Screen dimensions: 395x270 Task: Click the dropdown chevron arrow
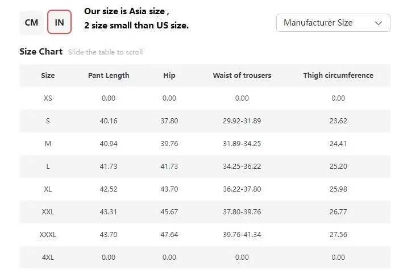tap(379, 23)
